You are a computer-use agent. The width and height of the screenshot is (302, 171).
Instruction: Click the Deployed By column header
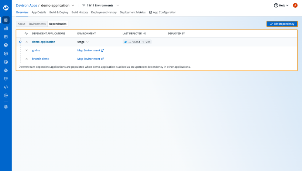coord(176,33)
